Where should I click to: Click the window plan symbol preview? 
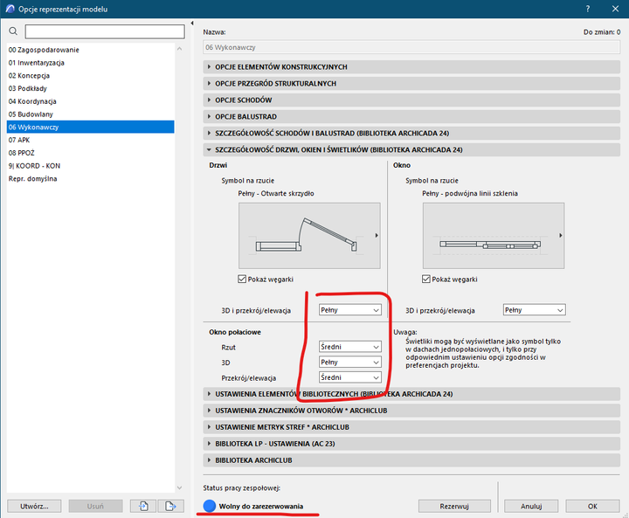coord(494,236)
